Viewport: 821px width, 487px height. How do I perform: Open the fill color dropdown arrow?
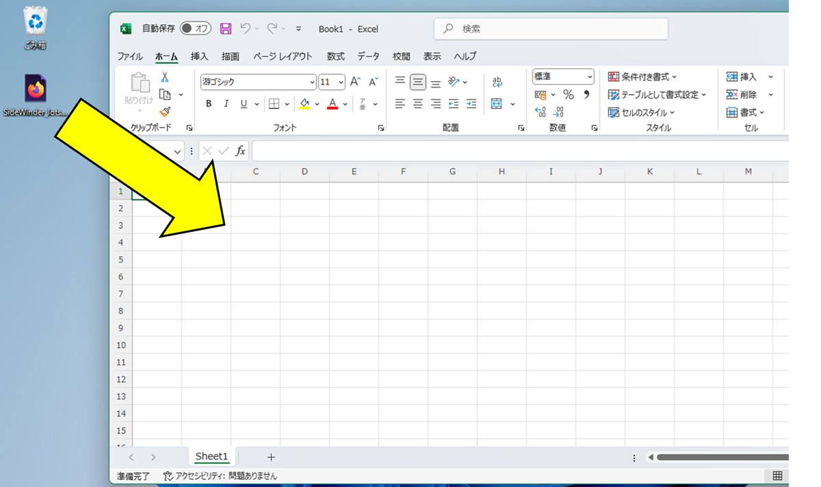317,104
